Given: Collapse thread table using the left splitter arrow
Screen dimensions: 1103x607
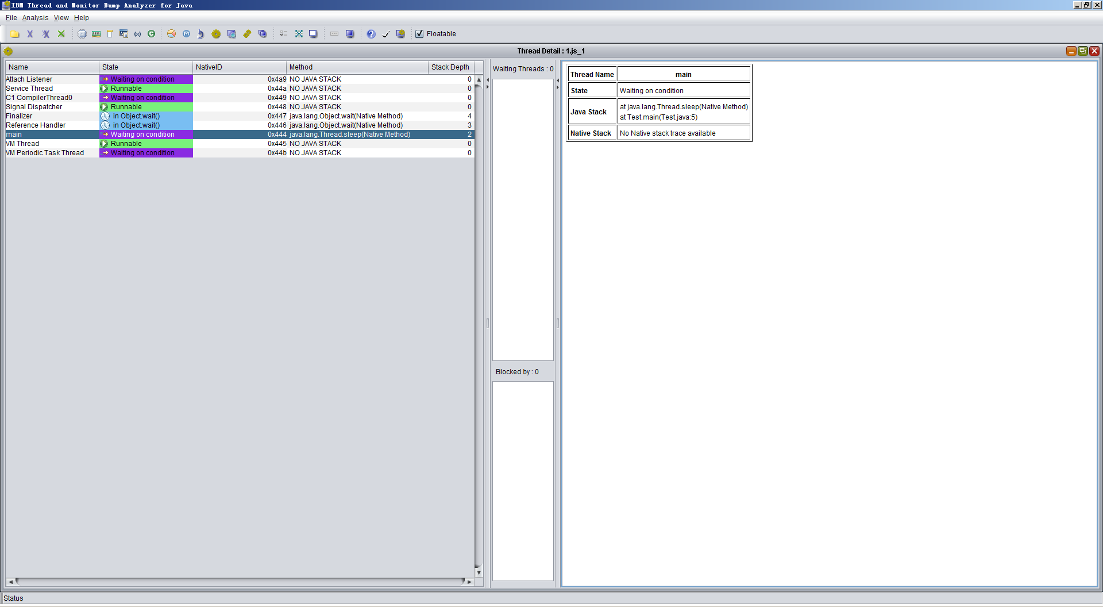Looking at the screenshot, I should point(488,80).
